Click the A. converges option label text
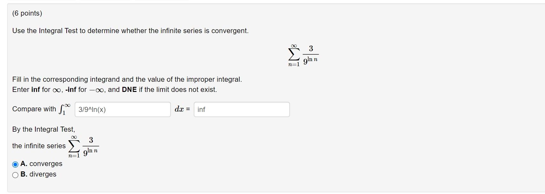 pos(41,164)
